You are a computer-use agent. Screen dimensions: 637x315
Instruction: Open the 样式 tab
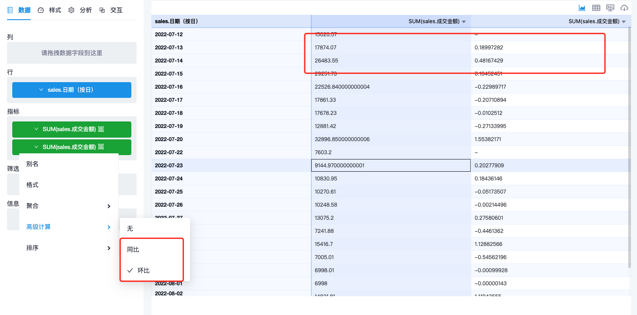49,10
